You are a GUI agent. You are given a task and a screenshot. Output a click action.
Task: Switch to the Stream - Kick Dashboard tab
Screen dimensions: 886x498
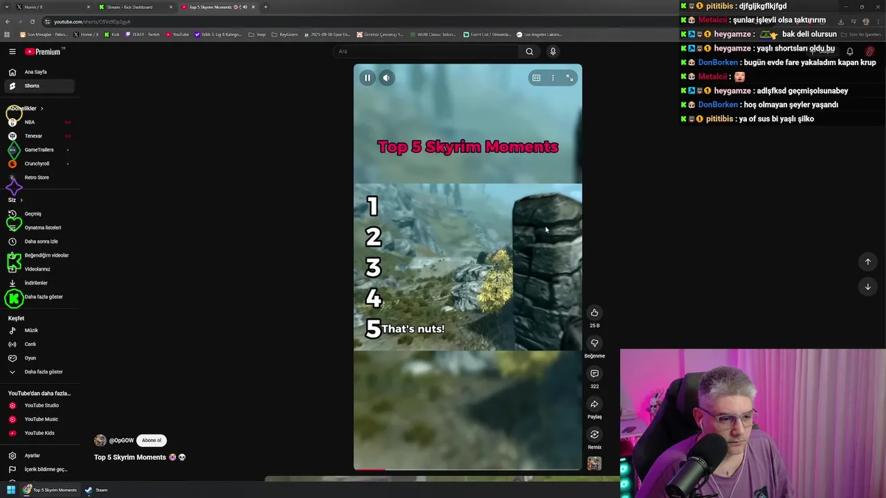[x=135, y=7]
